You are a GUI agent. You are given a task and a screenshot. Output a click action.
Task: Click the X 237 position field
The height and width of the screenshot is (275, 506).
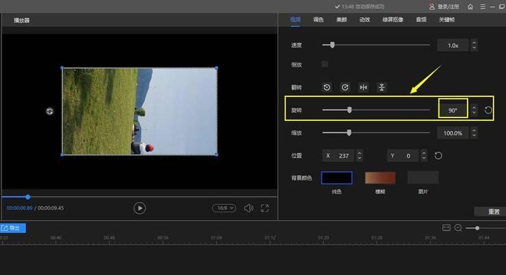[x=338, y=156]
